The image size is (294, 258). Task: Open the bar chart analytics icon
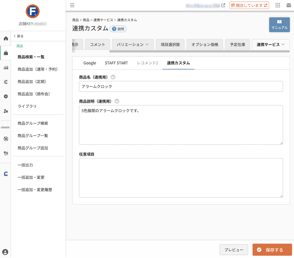coord(6,67)
